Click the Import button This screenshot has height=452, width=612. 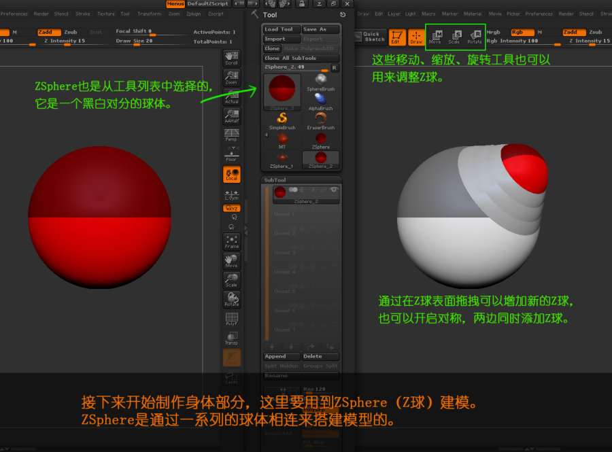[x=282, y=39]
